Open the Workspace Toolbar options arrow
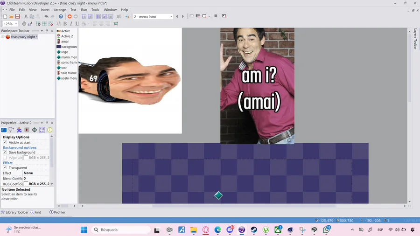Image resolution: width=420 pixels, height=236 pixels. pyautogui.click(x=42, y=31)
